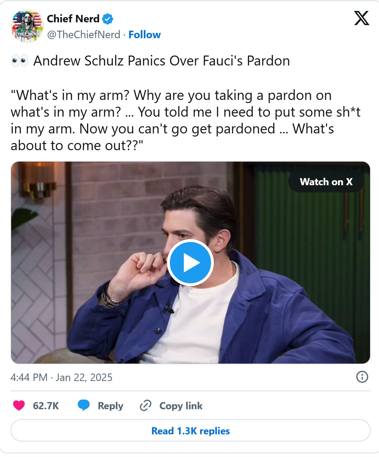The width and height of the screenshot is (379, 457).
Task: Click the Watch on X button
Action: (x=326, y=182)
